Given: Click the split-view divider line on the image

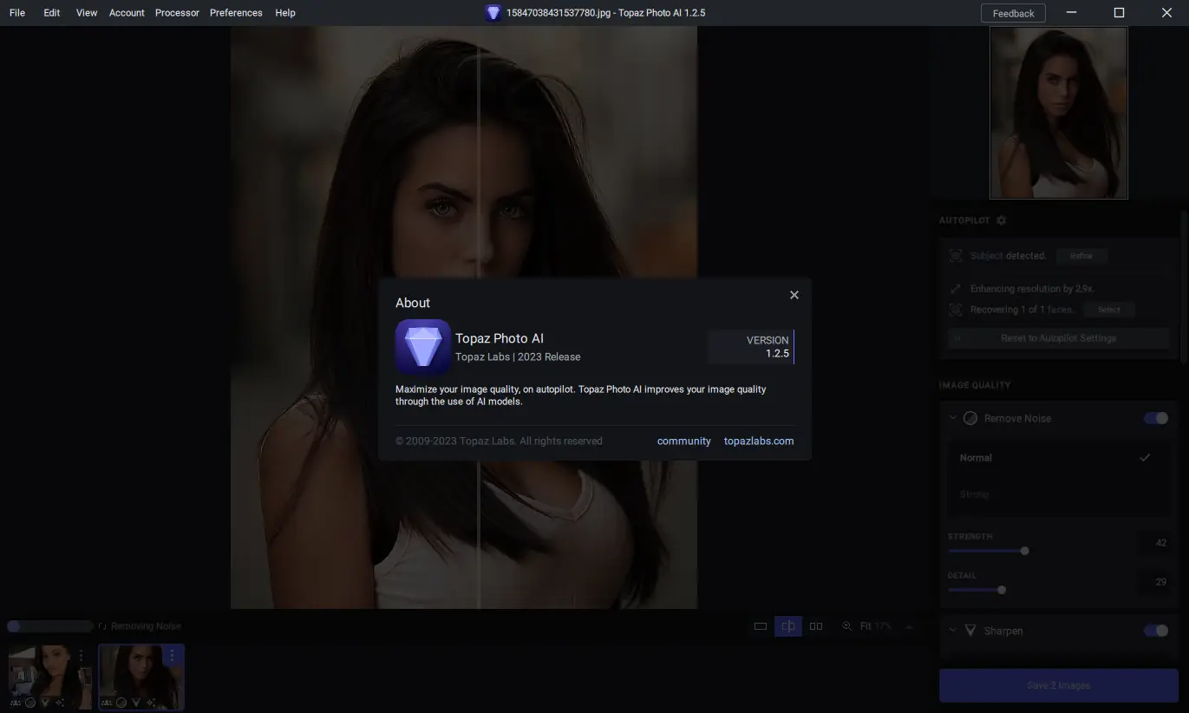Looking at the screenshot, I should 479,317.
